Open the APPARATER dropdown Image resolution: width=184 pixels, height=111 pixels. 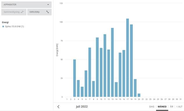pyautogui.click(x=26, y=5)
